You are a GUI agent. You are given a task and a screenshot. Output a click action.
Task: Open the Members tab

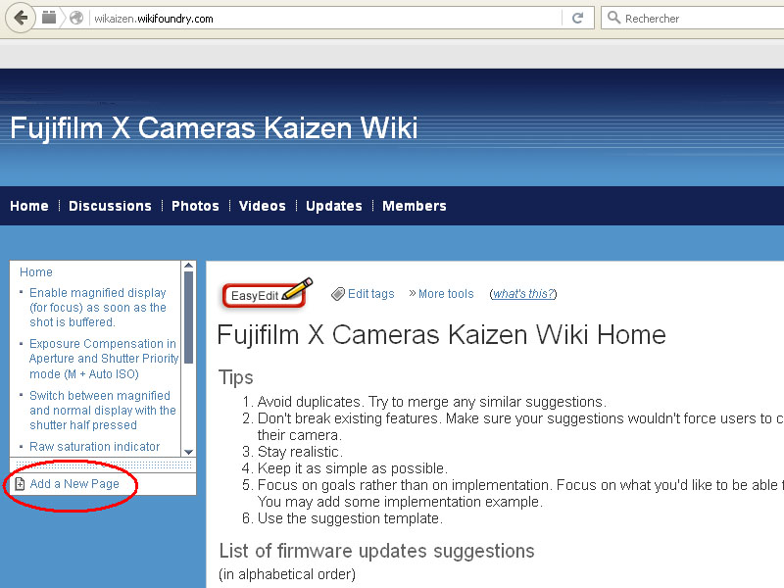click(415, 206)
